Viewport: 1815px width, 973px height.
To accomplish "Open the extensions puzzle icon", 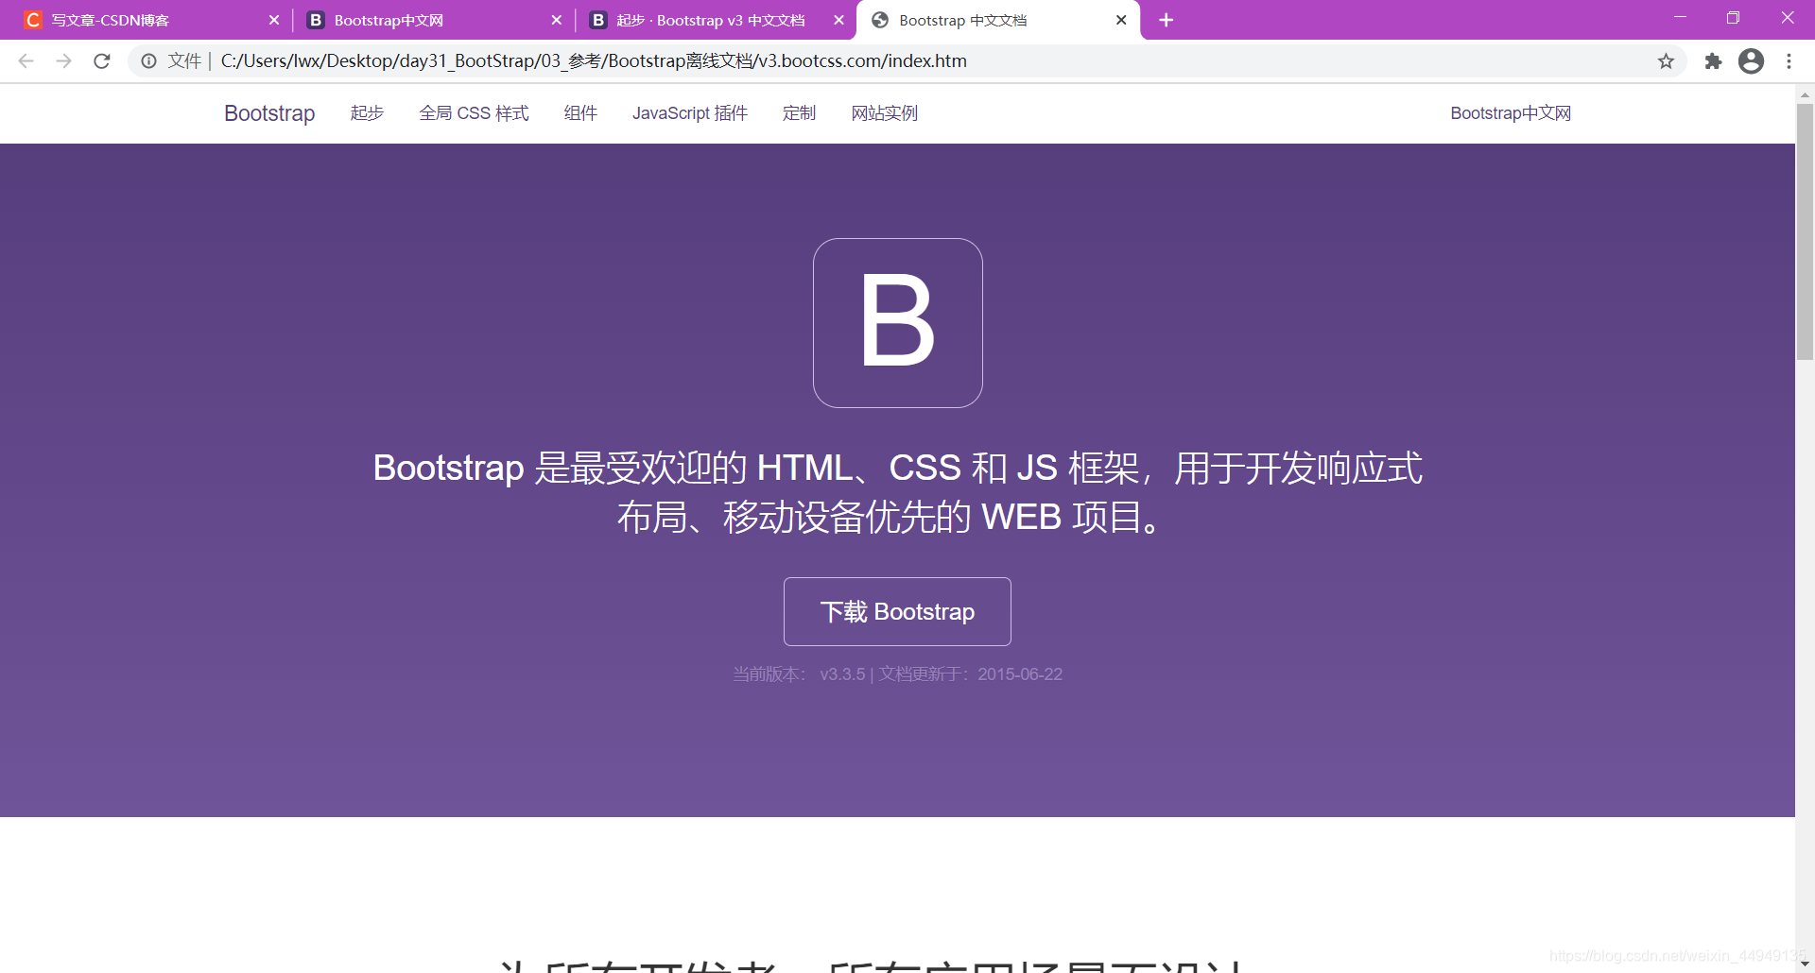I will pos(1713,61).
